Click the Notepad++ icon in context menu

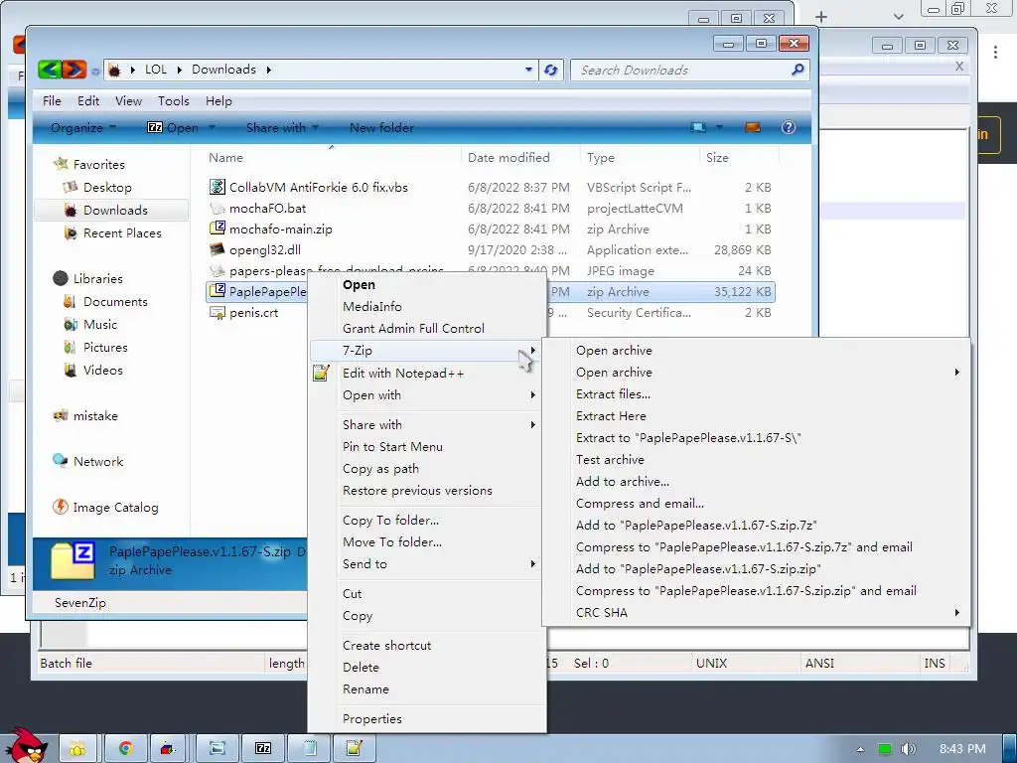[321, 374]
